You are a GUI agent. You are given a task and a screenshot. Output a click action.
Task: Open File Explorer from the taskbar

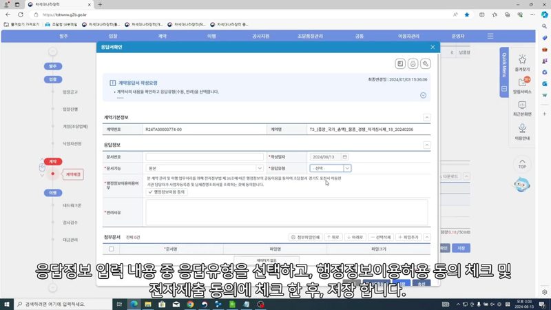[x=148, y=304]
